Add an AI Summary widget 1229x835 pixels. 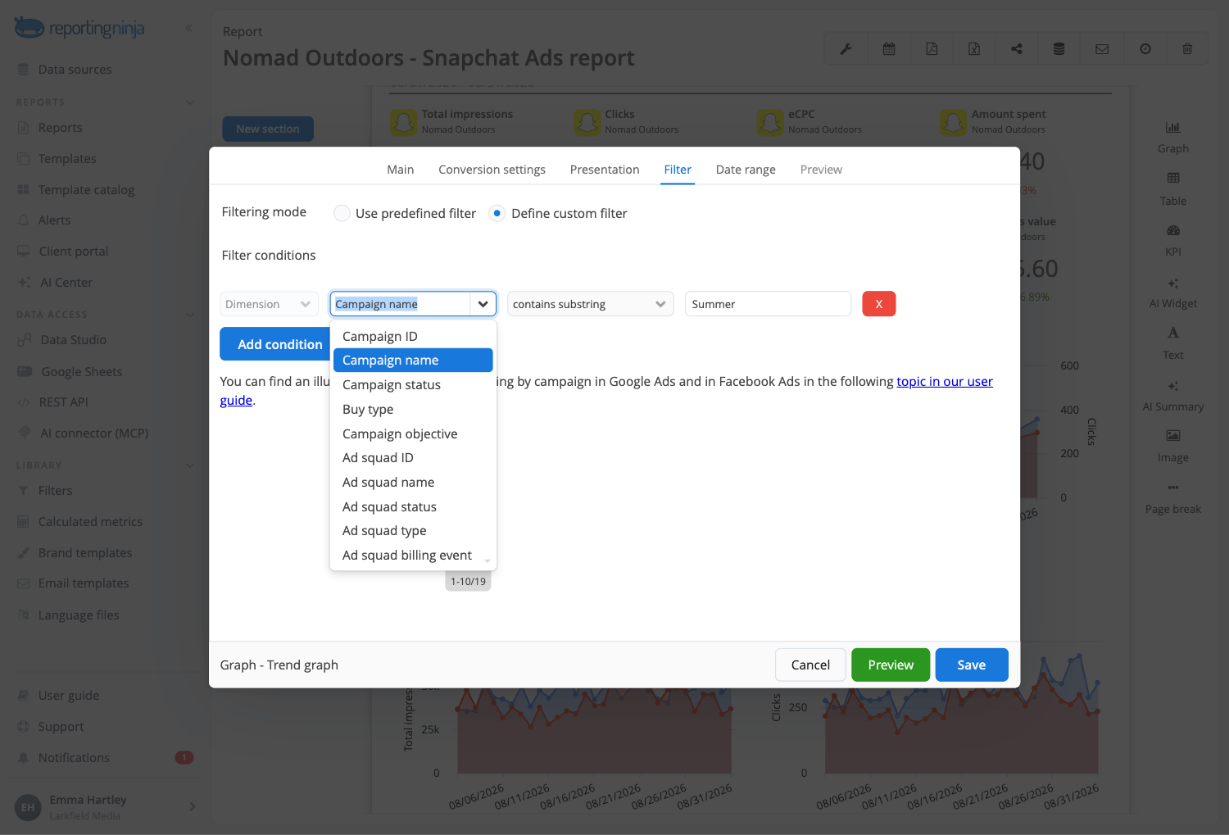pos(1173,396)
